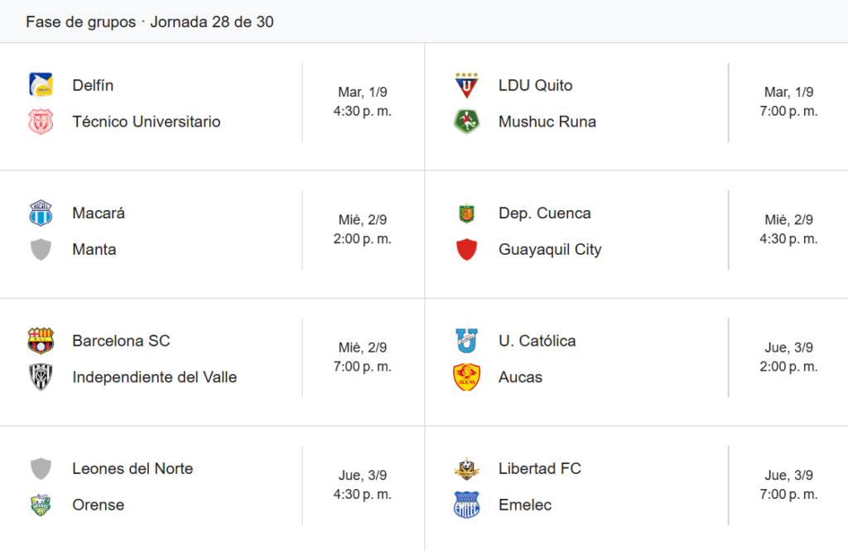Click the red Guayaquil City shield
Screen dimensions: 848x551
click(466, 249)
